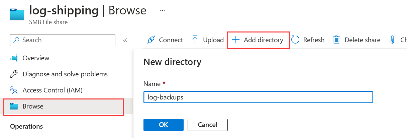This screenshot has height=138, width=407.
Task: Open the Browse menu item
Action: pos(33,107)
